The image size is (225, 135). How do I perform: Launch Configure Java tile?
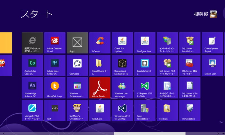[x=145, y=43]
